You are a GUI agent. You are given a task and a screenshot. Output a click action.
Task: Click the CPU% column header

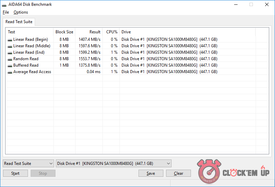pos(111,32)
